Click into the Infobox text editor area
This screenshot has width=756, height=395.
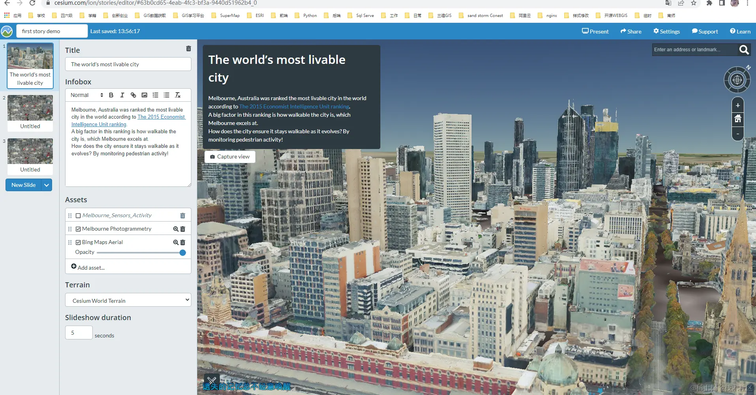coord(128,144)
